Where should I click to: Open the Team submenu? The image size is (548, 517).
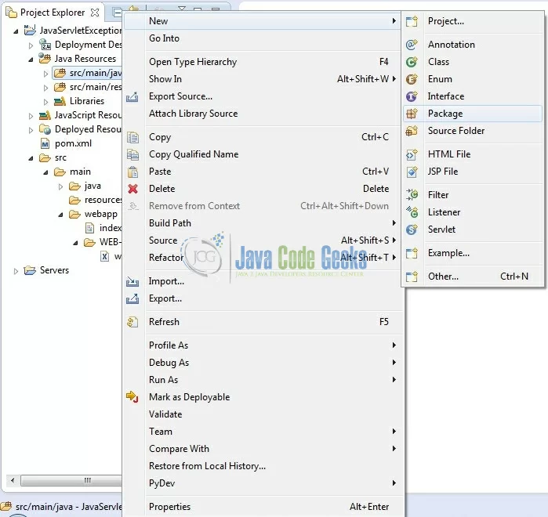pos(262,432)
